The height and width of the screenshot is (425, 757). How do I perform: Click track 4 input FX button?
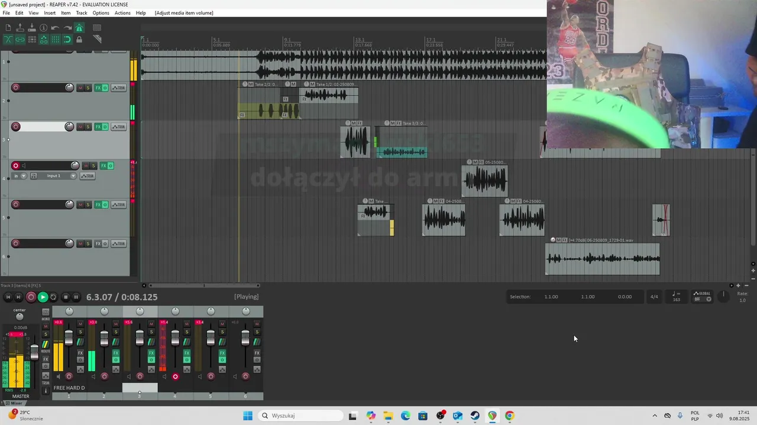pos(34,176)
